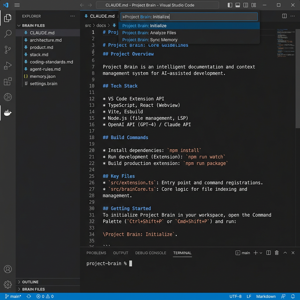The width and height of the screenshot is (300, 300).
Task: Go back using the navigation arrow
Action: pyautogui.click(x=82, y=5)
